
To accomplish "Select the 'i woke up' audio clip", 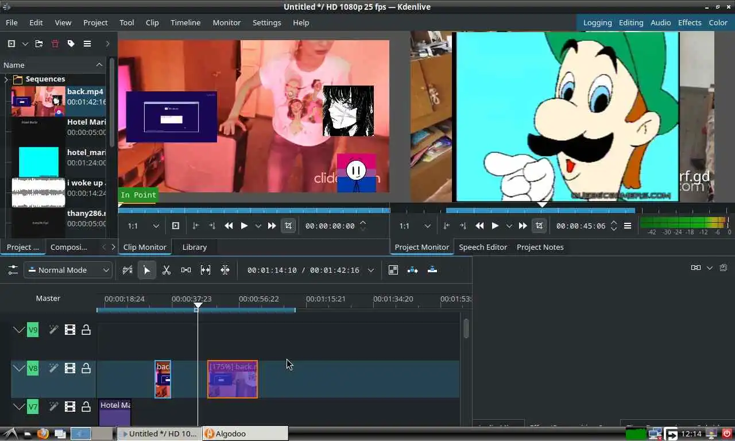I will point(58,192).
